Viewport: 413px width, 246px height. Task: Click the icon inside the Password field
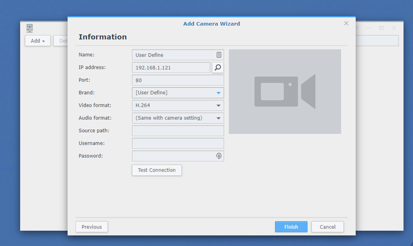point(219,156)
